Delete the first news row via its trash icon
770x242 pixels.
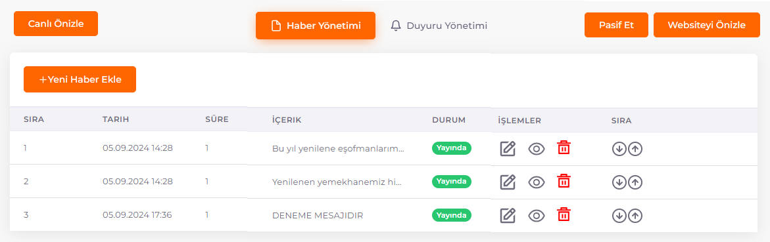click(564, 148)
